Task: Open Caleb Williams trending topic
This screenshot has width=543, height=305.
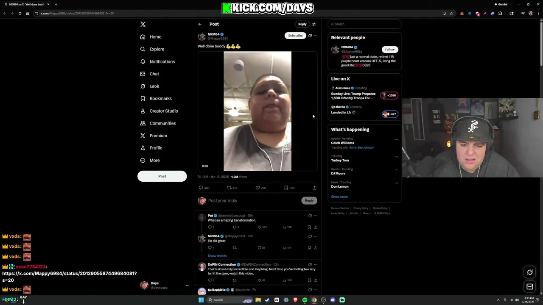Action: pos(342,143)
